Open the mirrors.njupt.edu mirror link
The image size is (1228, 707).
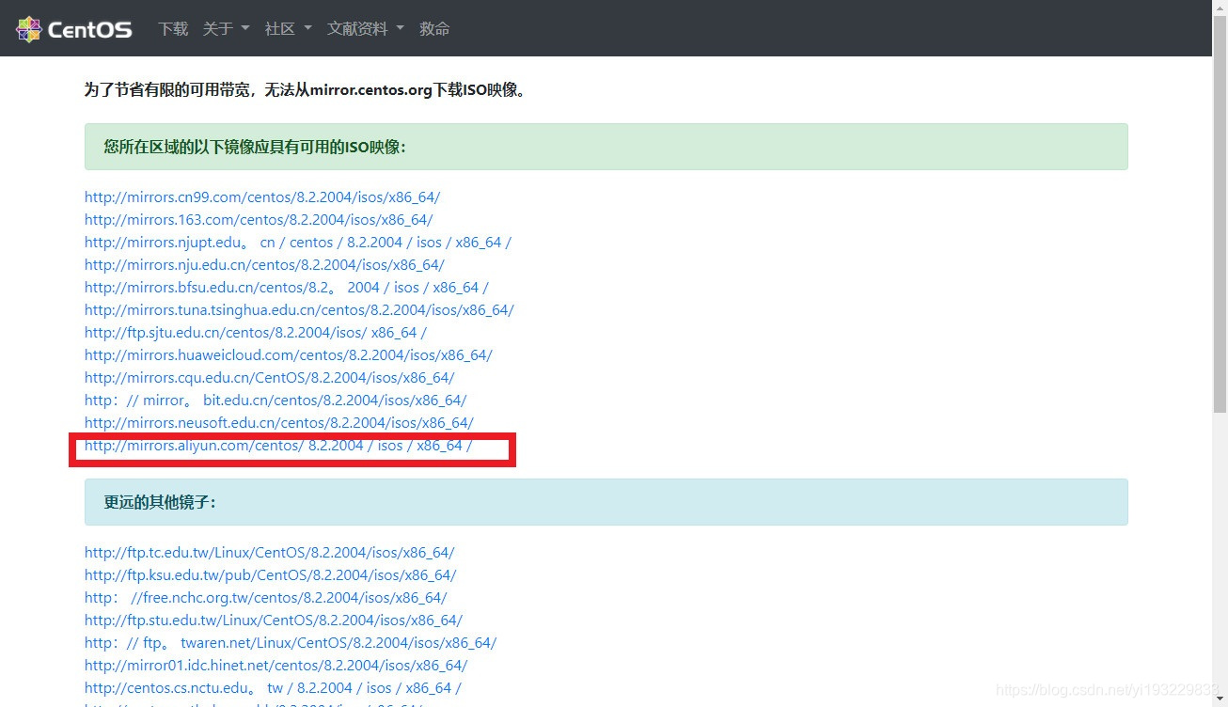click(x=298, y=243)
